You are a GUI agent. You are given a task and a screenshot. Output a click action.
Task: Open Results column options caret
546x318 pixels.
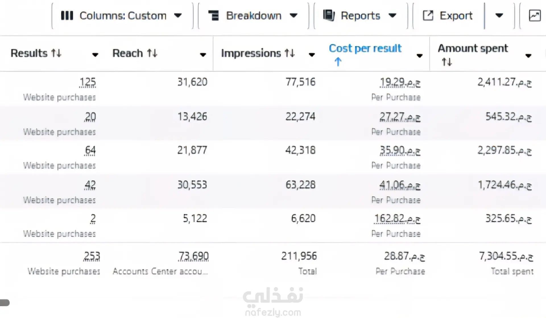click(95, 55)
